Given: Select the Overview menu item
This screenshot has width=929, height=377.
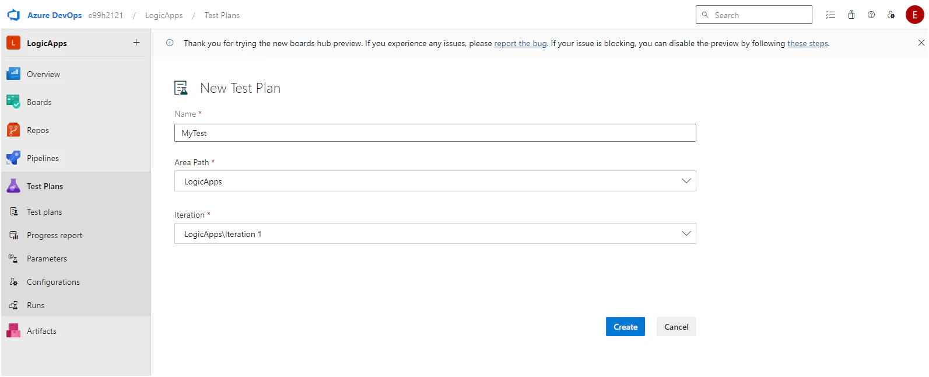Looking at the screenshot, I should (x=76, y=74).
